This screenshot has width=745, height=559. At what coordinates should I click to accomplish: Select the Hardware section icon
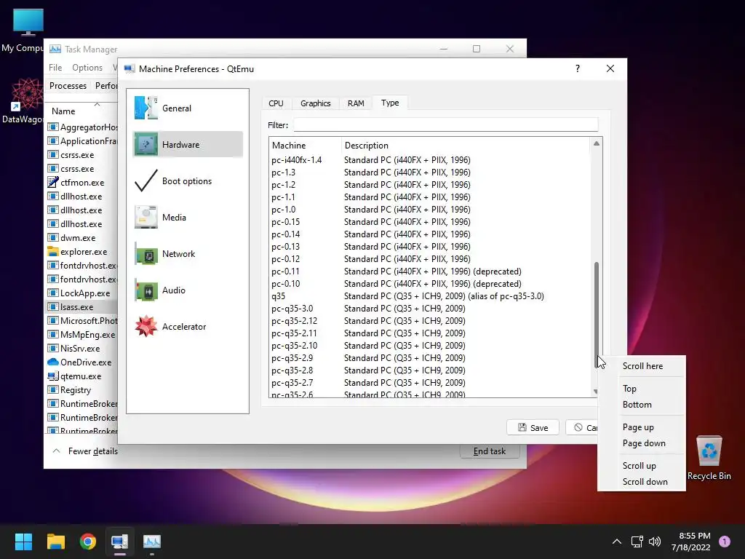click(146, 145)
